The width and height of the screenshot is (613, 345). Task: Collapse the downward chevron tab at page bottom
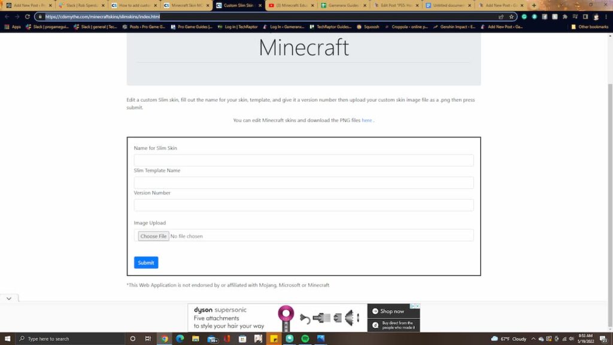click(x=9, y=298)
